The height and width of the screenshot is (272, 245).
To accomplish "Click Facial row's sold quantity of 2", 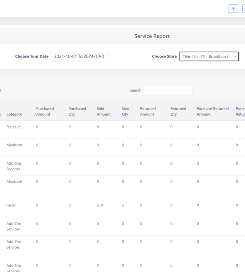I will point(123,205).
